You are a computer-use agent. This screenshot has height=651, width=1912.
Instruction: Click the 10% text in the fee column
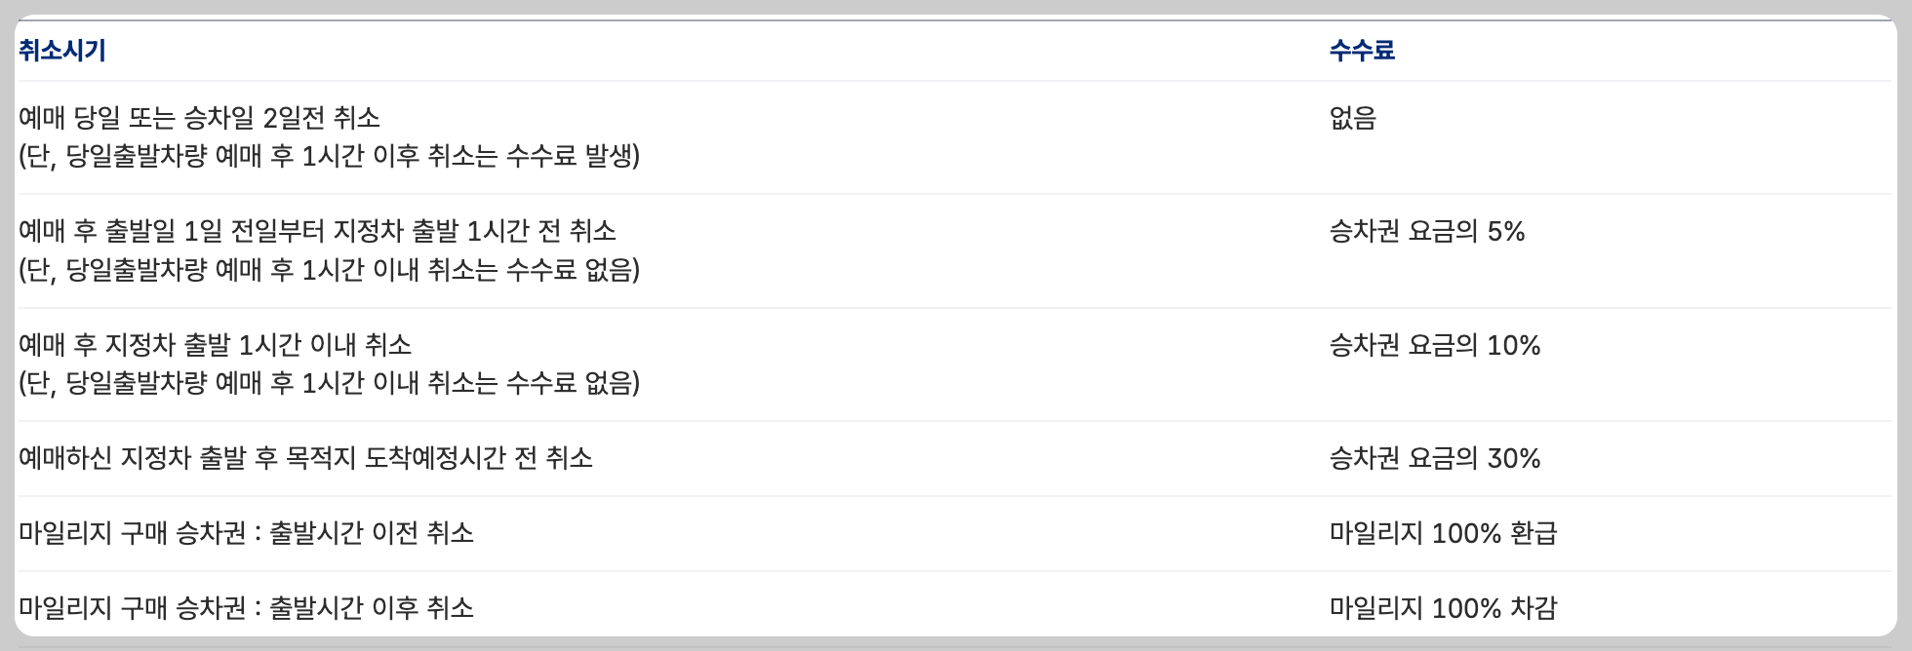click(x=1514, y=345)
